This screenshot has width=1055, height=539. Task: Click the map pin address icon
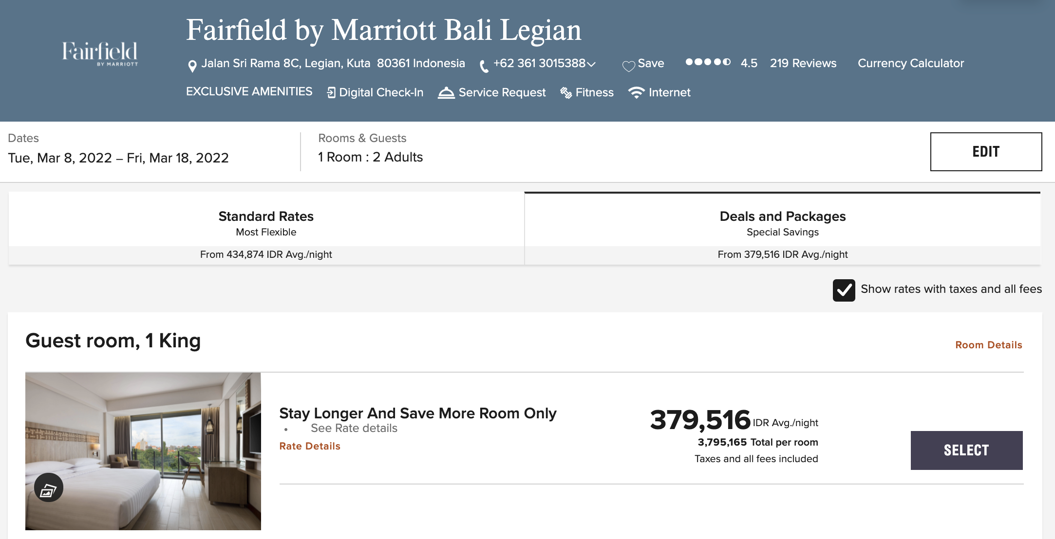point(192,66)
